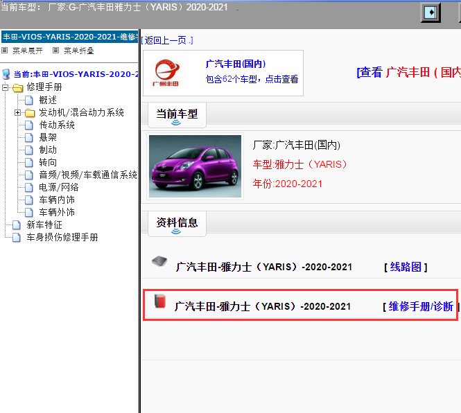The width and height of the screenshot is (461, 413).
Task: Select 新车特征 in the tree
Action: point(44,225)
